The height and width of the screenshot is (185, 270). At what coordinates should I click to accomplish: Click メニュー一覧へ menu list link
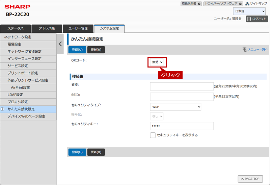[255, 50]
